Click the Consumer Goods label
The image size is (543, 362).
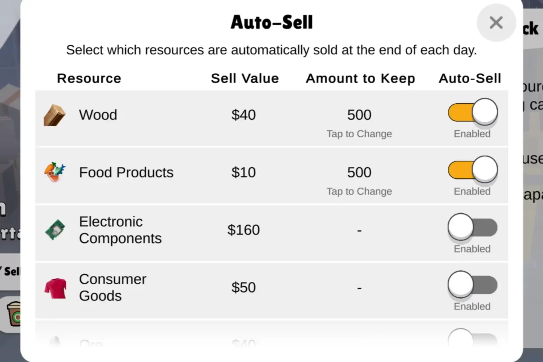(112, 287)
